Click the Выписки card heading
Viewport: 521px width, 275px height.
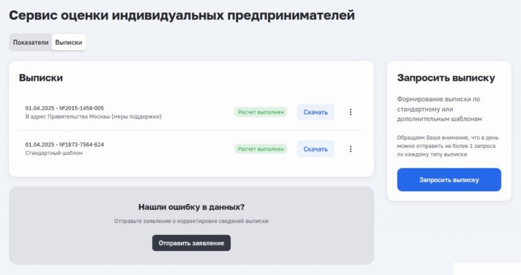pos(41,78)
